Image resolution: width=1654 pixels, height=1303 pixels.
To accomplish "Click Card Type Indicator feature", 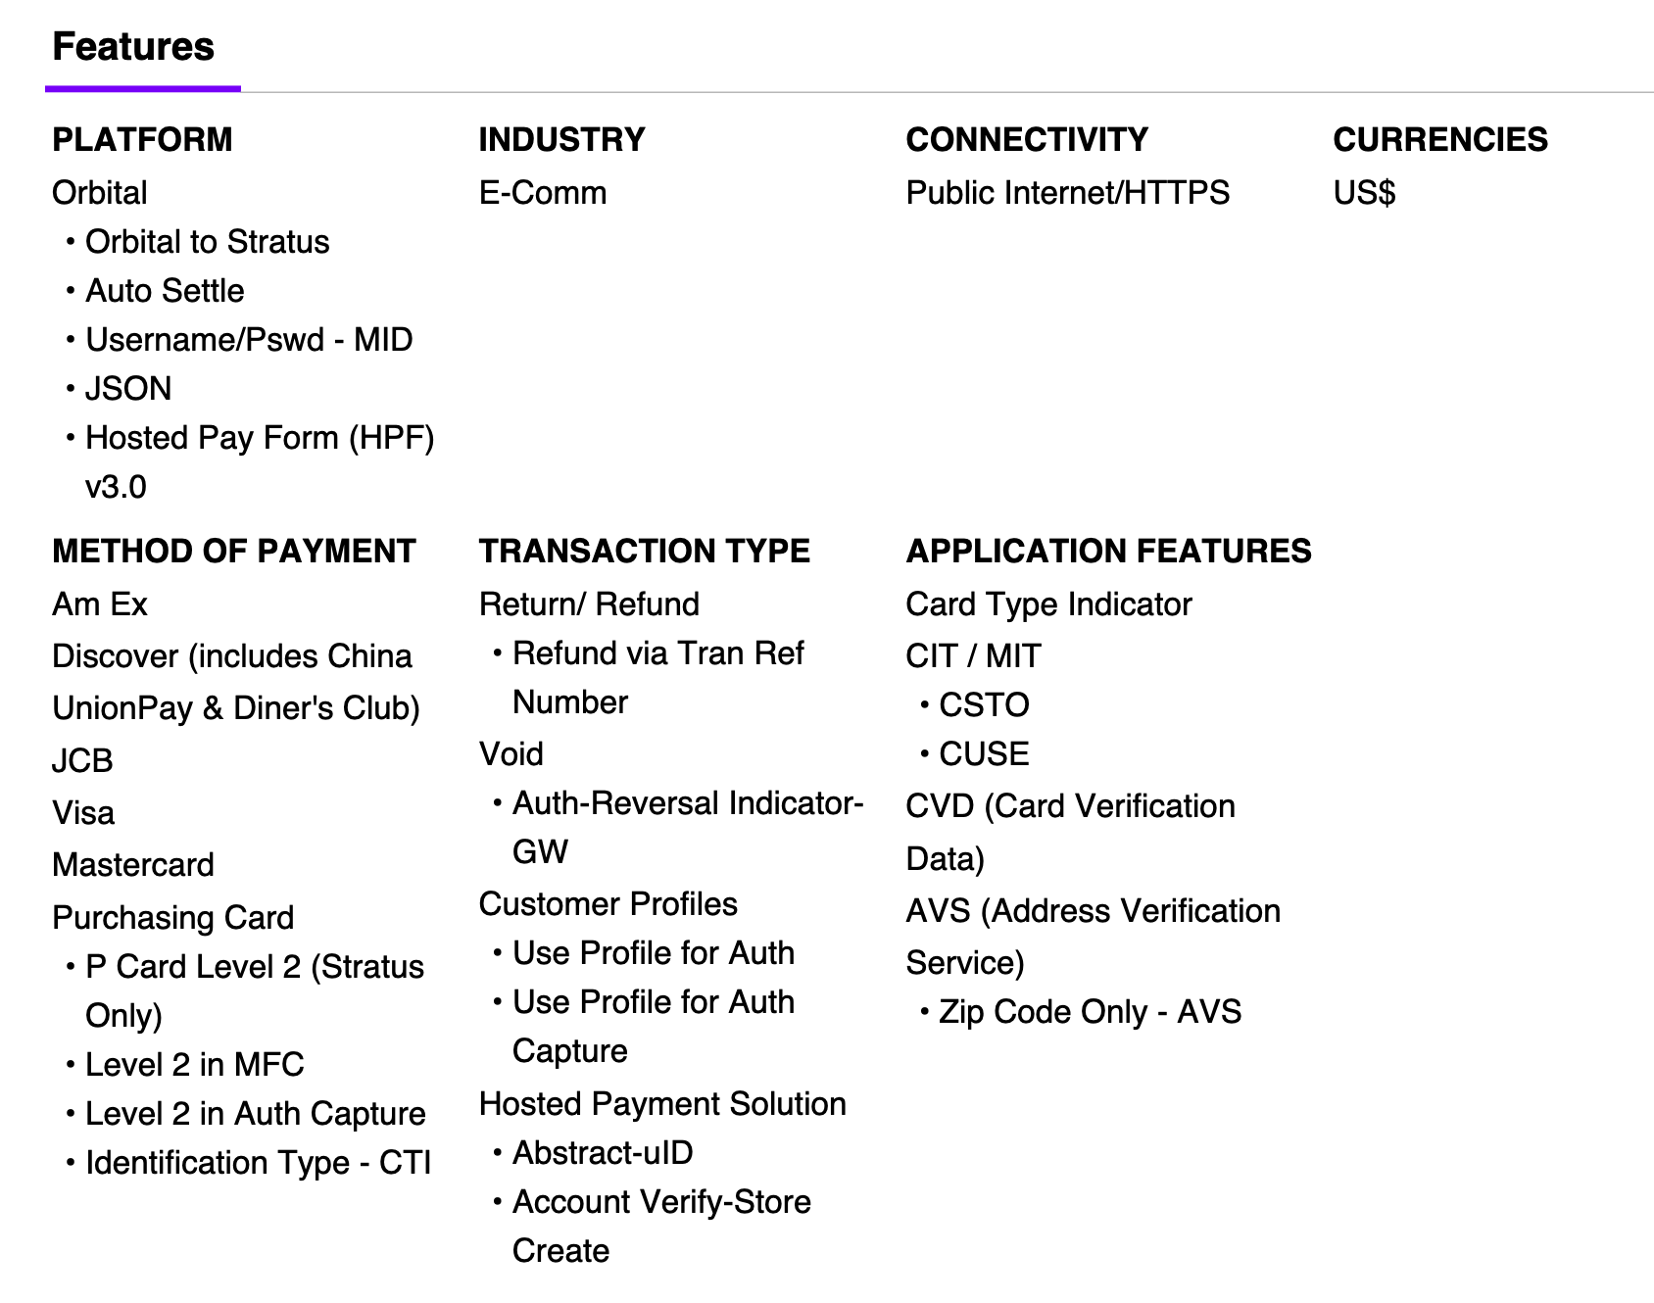I will point(1049,604).
